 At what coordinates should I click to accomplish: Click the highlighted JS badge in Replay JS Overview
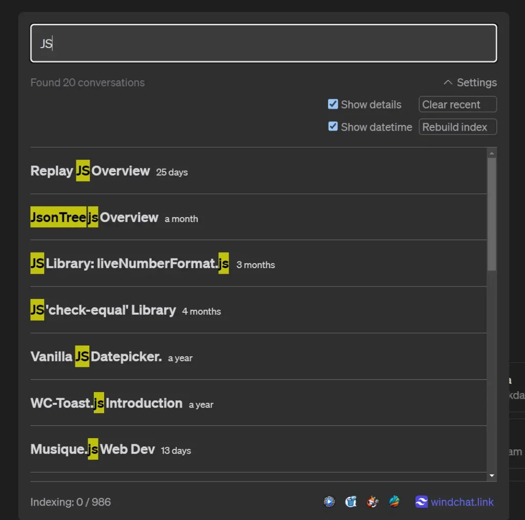(83, 171)
